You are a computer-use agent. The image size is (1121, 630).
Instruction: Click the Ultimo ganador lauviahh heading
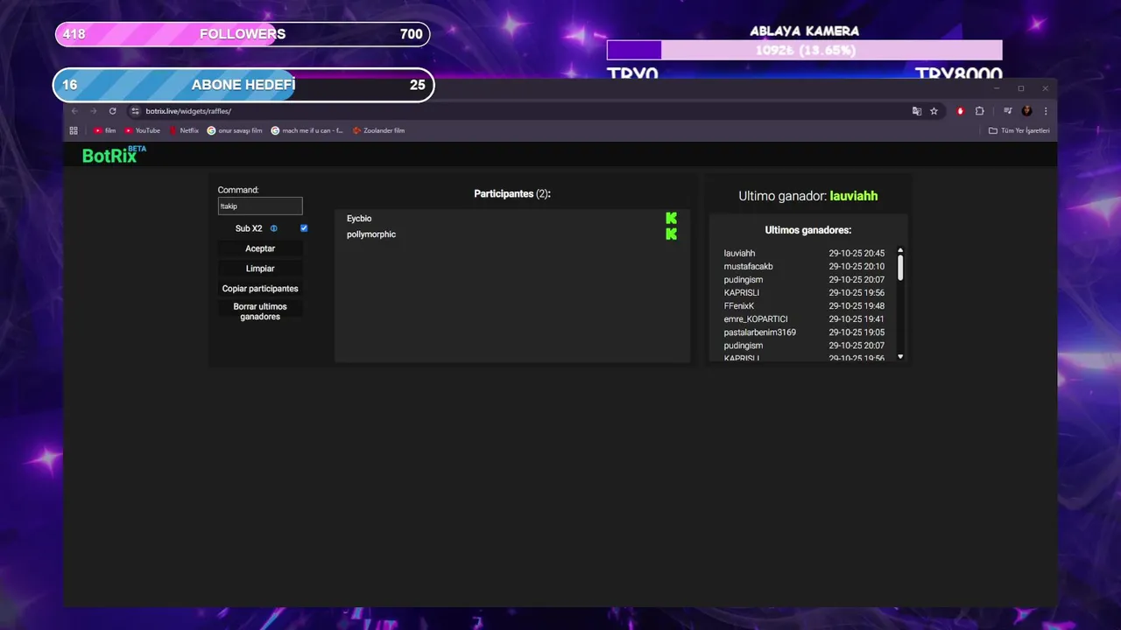click(x=807, y=196)
